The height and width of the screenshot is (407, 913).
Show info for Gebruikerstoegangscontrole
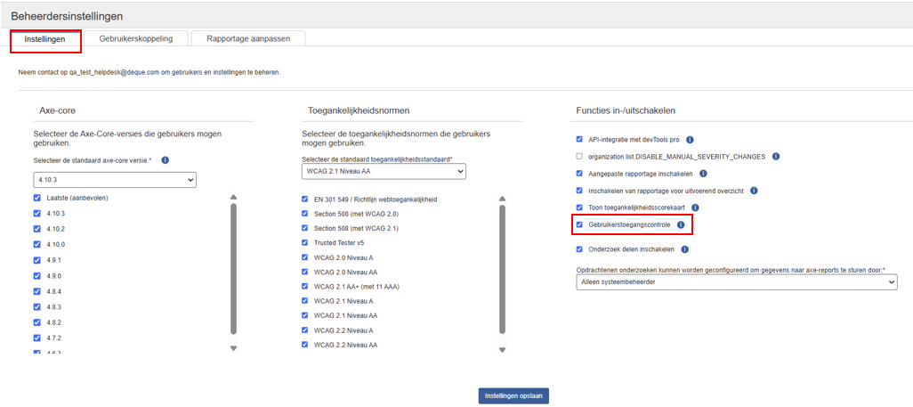click(x=681, y=224)
